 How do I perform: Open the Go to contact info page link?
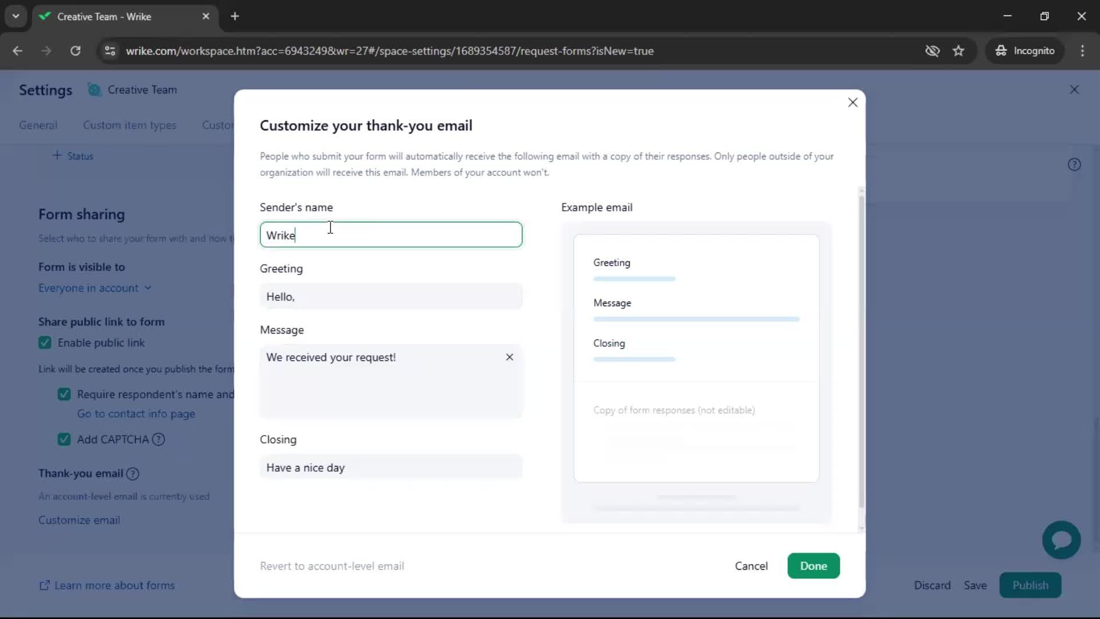[x=136, y=414]
